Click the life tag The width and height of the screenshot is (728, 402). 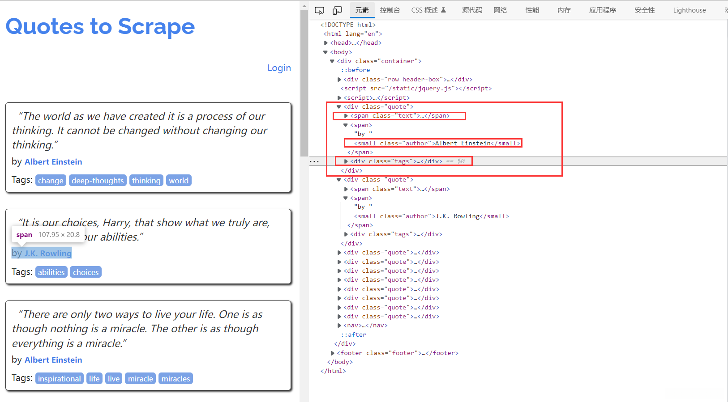click(x=94, y=379)
